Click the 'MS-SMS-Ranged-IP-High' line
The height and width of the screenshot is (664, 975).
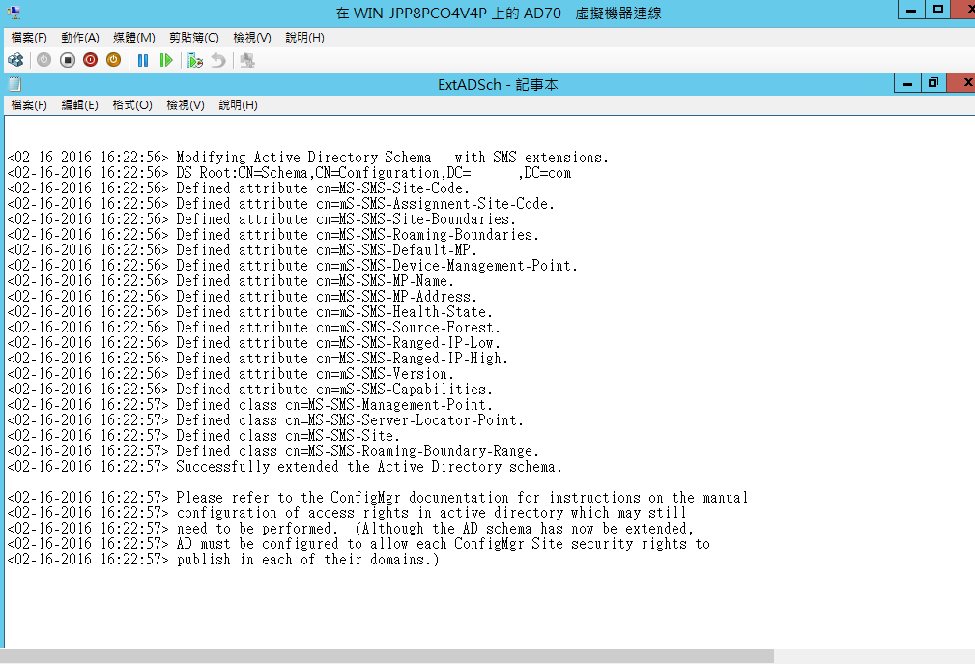tap(257, 359)
